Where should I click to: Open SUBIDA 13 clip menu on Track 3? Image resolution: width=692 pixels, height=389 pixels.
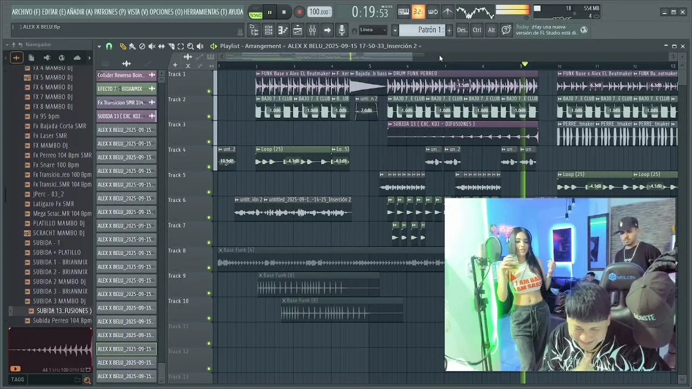pos(390,124)
